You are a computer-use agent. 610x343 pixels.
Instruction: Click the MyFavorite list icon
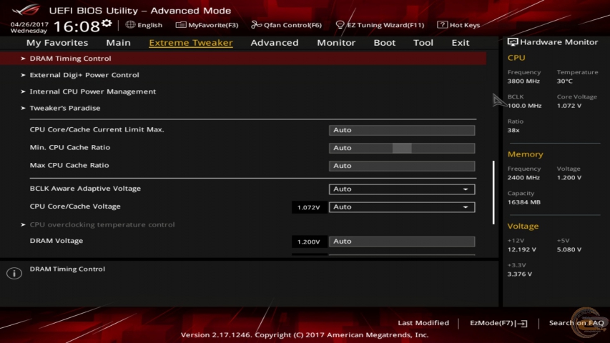(181, 25)
